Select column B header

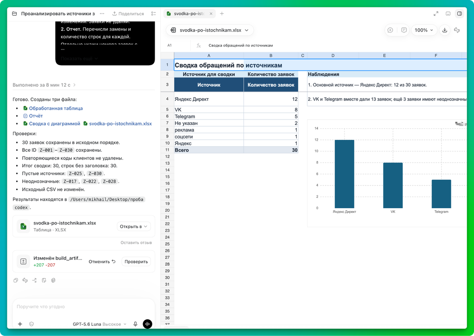point(271,56)
